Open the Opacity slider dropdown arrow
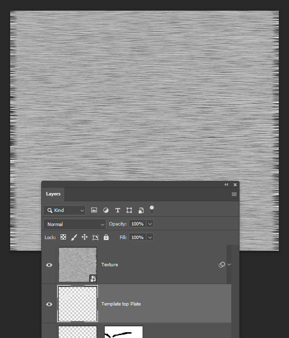 click(150, 224)
